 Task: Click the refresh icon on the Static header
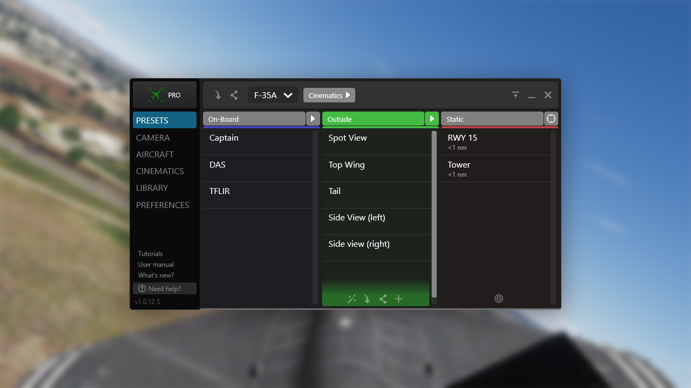pos(551,119)
